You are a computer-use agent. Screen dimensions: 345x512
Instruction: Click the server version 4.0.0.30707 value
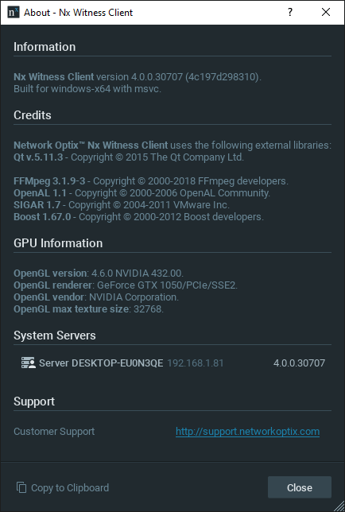[x=299, y=363]
